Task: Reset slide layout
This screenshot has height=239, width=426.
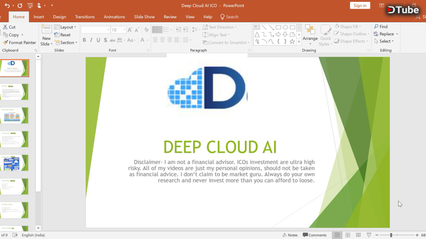Action: (x=63, y=35)
